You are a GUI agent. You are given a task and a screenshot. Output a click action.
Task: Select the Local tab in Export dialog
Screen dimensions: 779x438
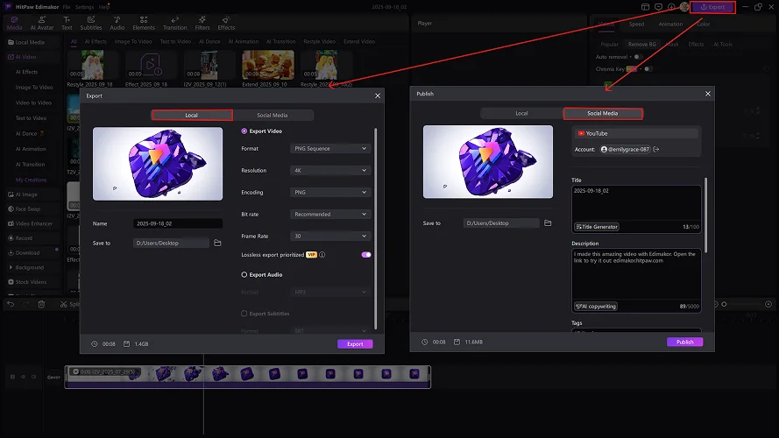pyautogui.click(x=191, y=115)
